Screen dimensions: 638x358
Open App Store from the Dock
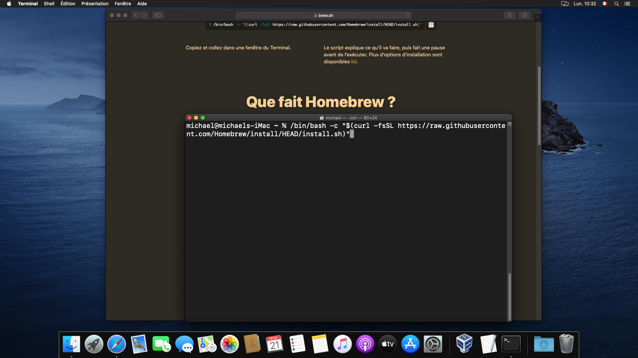[410, 344]
